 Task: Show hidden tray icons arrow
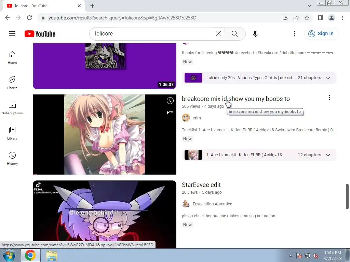(291, 256)
